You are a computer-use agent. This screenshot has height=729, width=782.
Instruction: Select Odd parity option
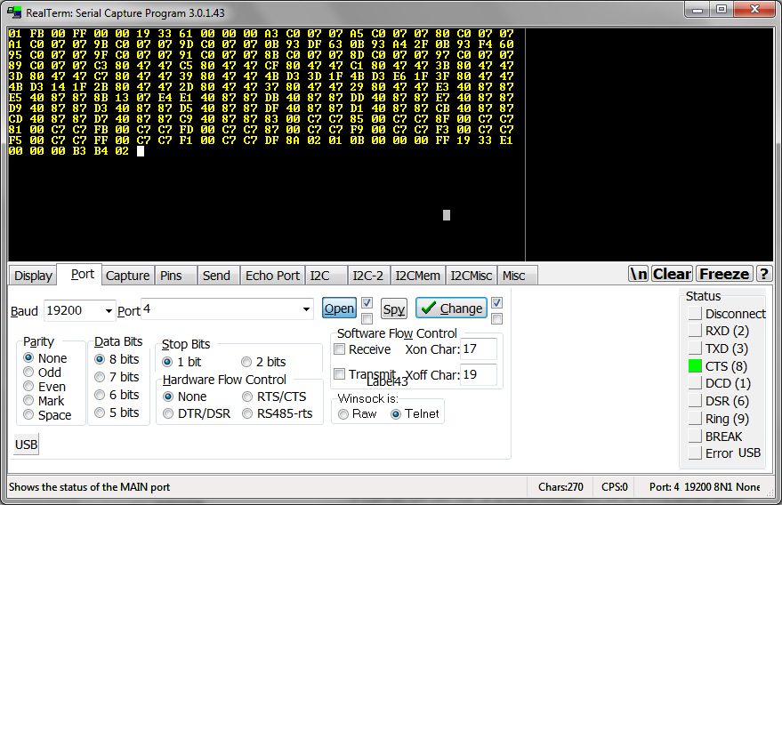click(29, 373)
